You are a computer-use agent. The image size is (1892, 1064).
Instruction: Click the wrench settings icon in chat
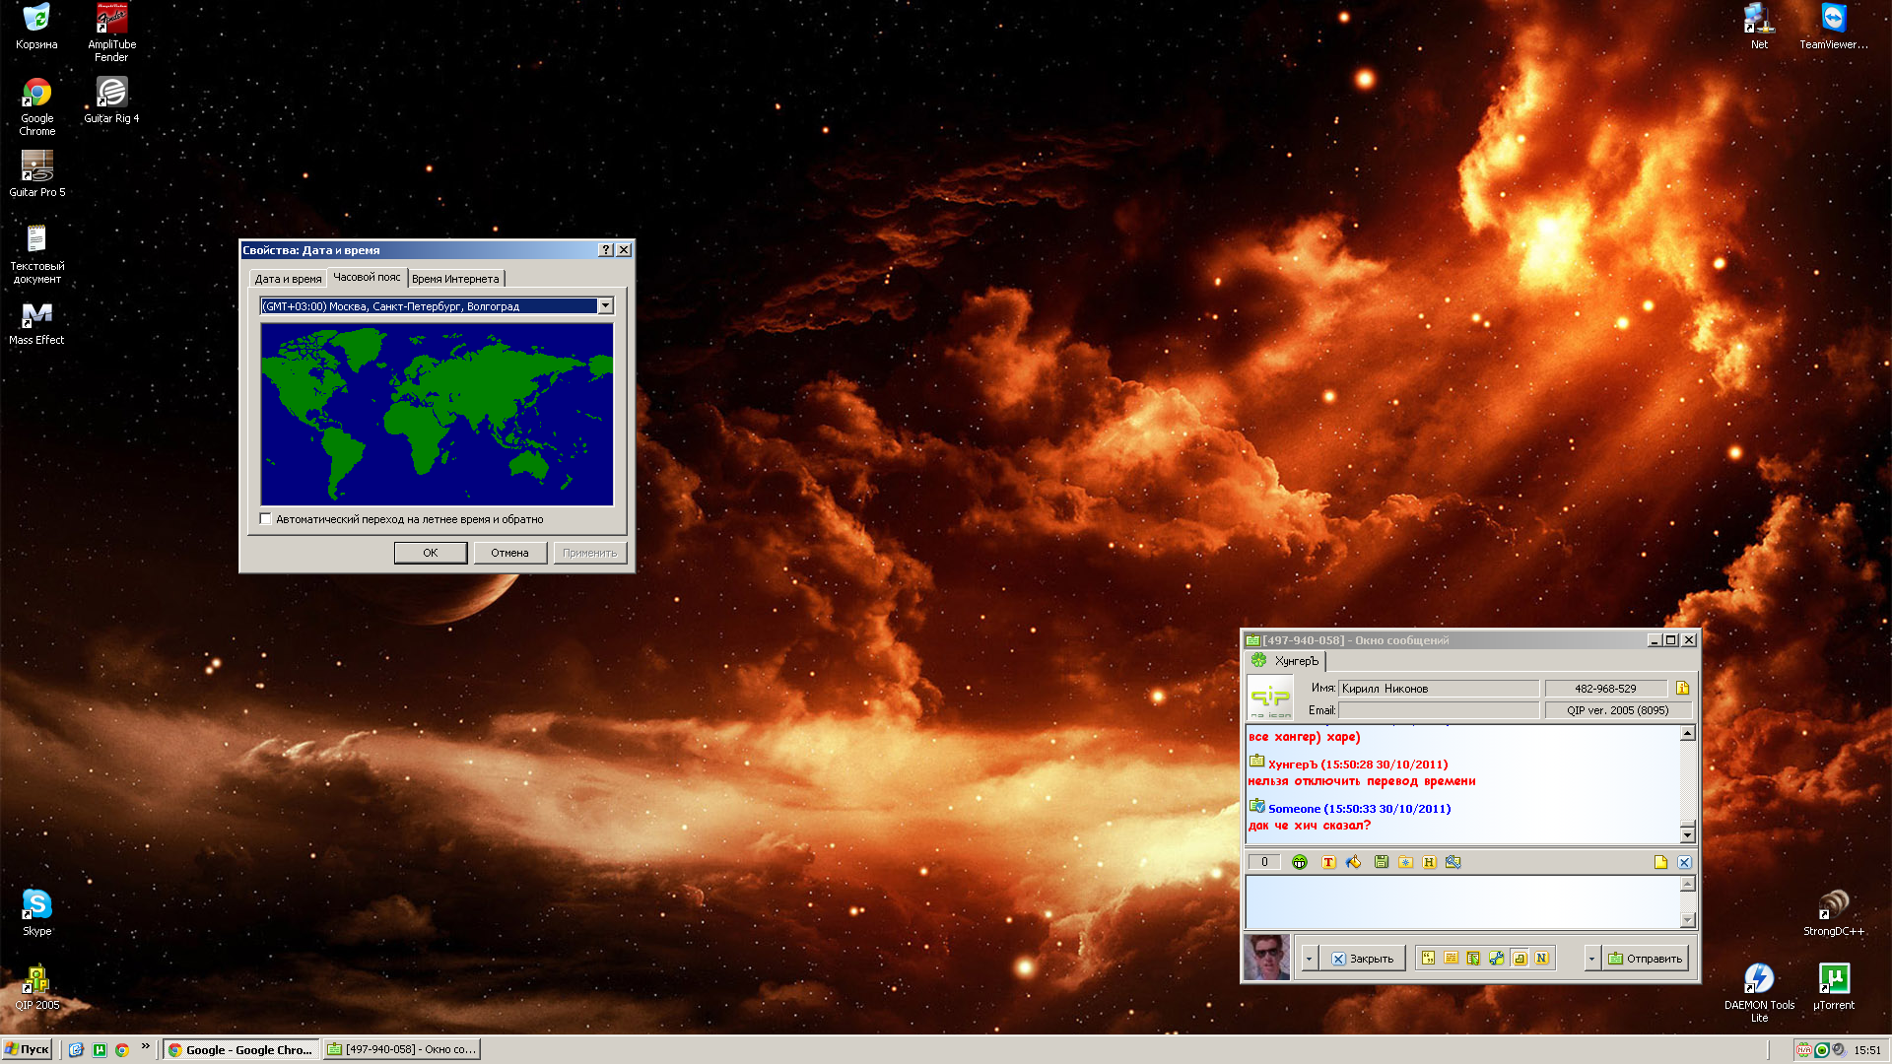point(1497,959)
